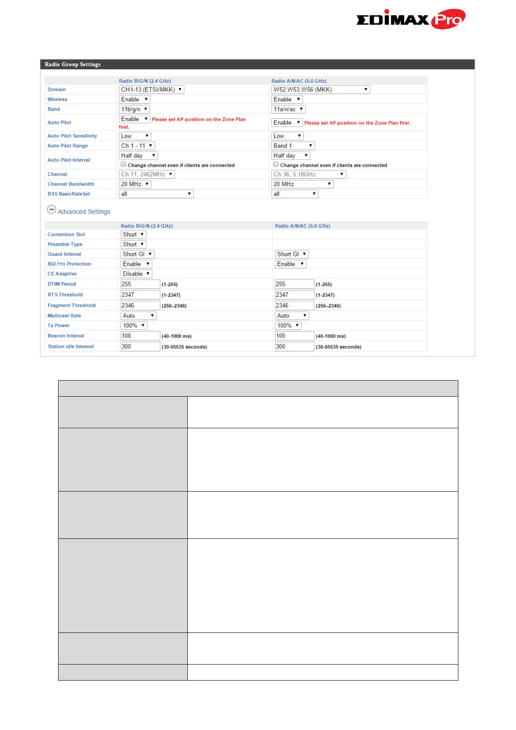Screen dimensions: 516x730
Task: Open the 5.0 GHz Tx Power dropdown
Action: point(288,326)
